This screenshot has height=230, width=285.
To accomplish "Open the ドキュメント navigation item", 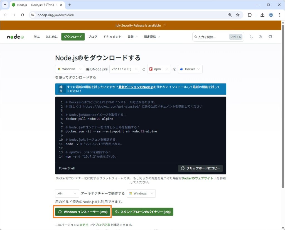I will coord(112,37).
